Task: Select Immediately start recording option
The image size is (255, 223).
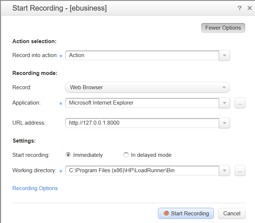Action: pos(68,155)
